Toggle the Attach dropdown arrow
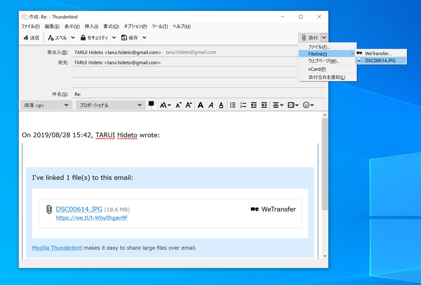 click(324, 37)
